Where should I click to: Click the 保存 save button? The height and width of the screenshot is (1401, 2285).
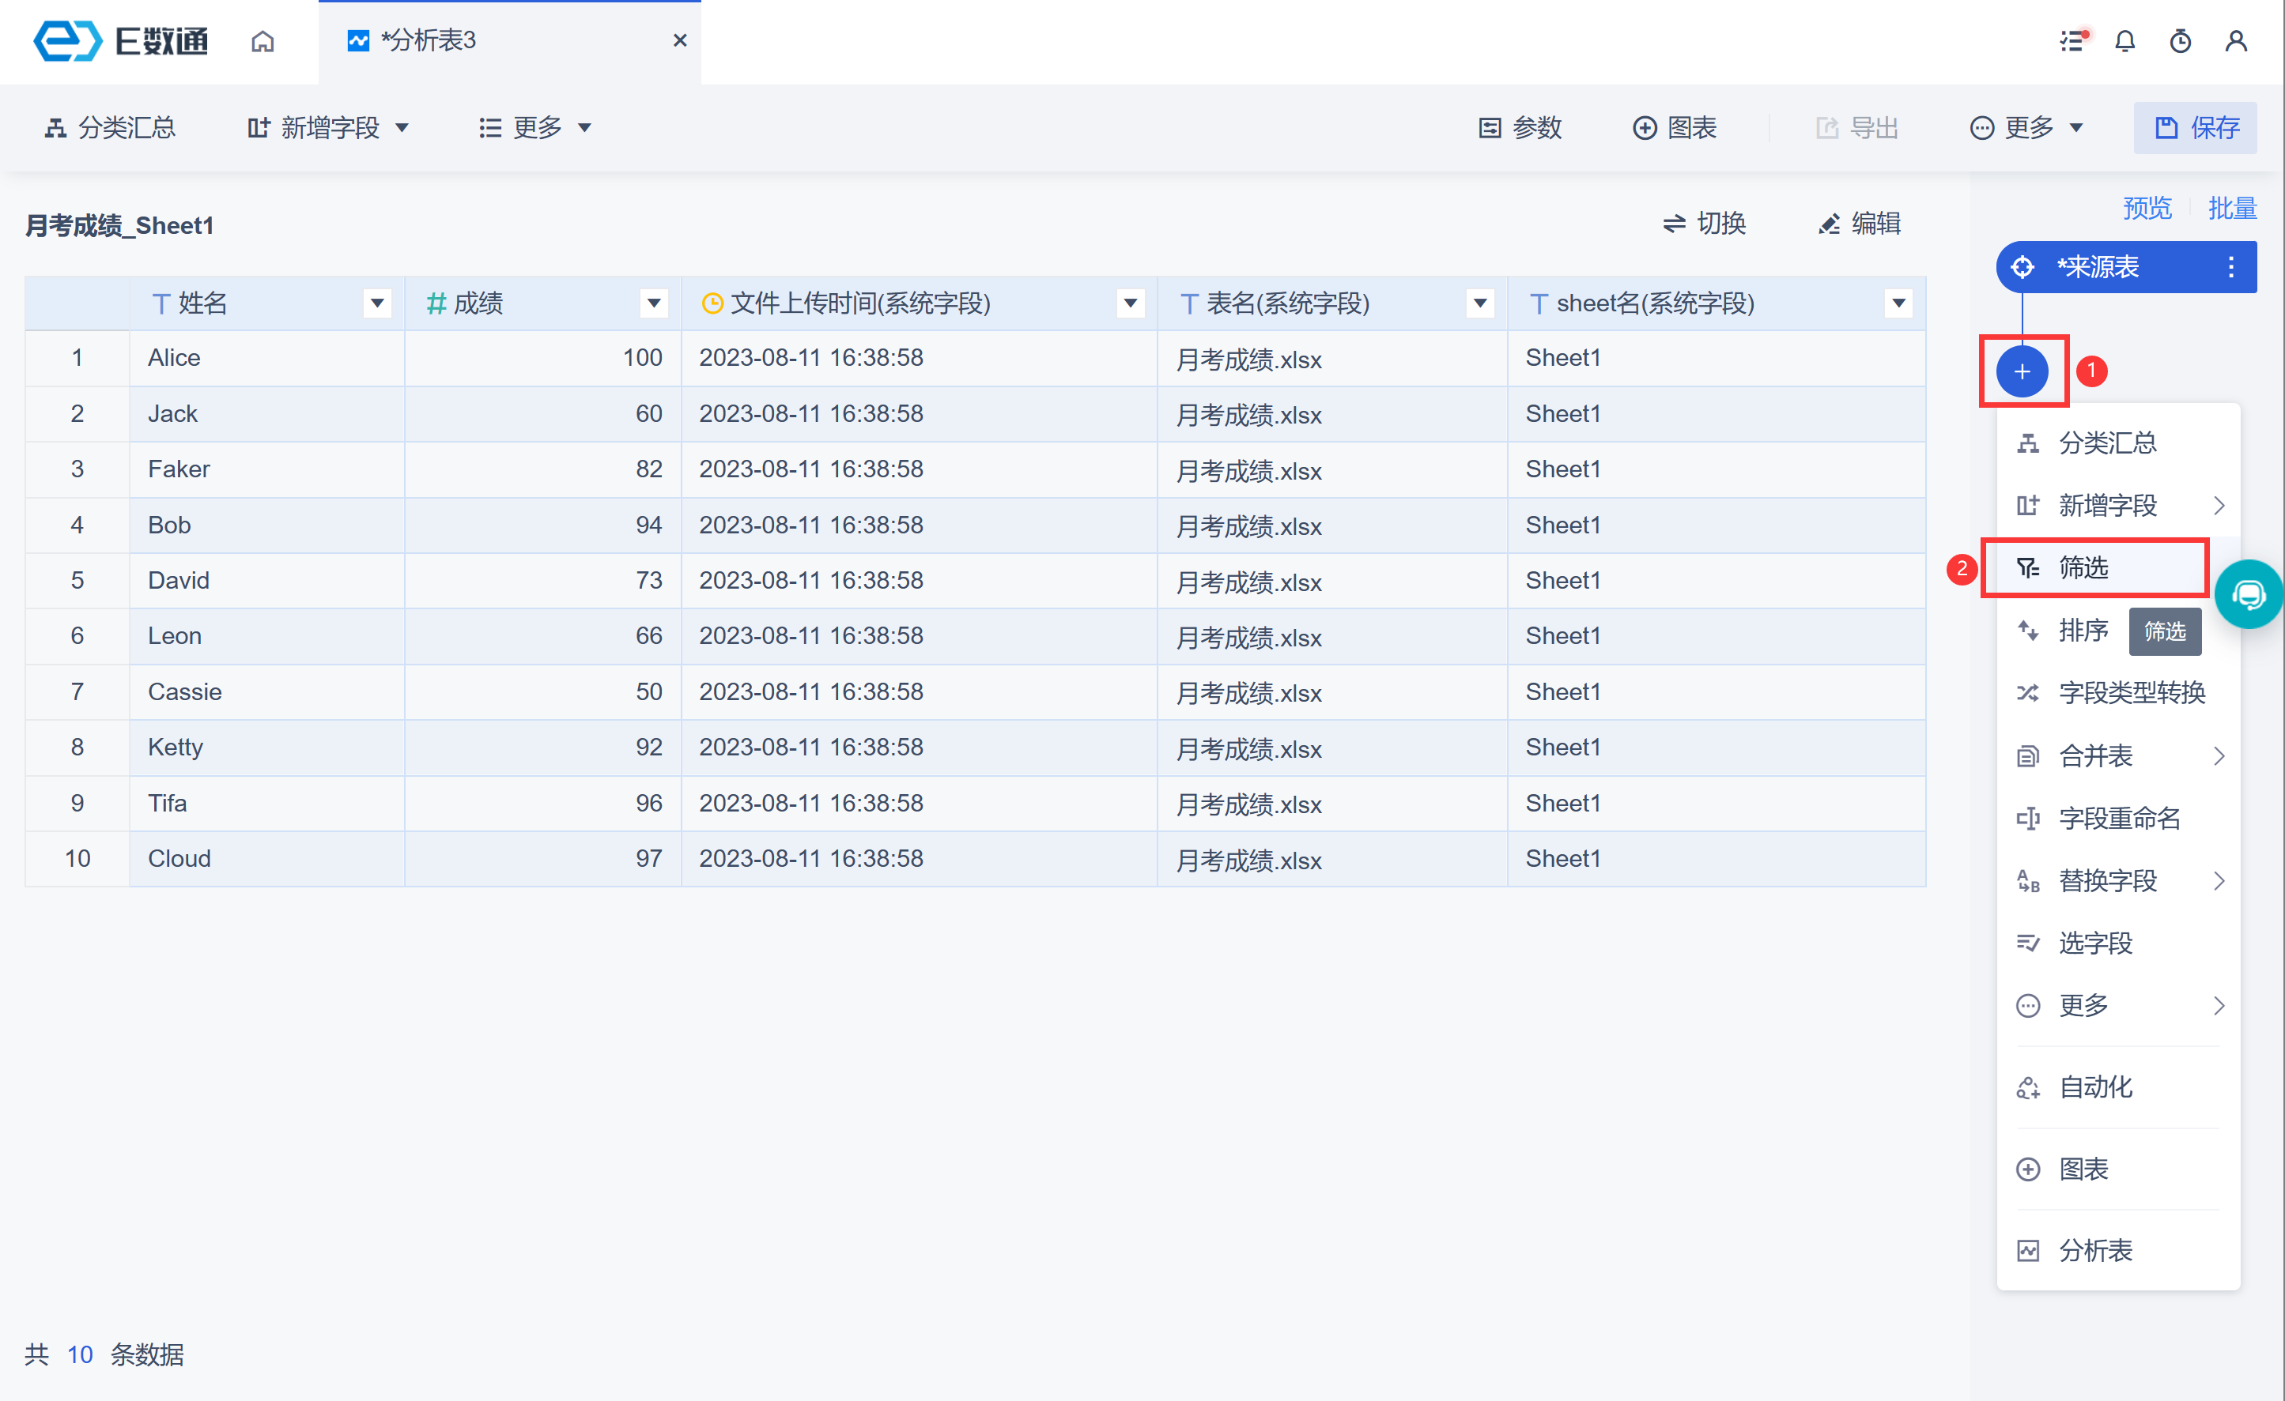point(2195,128)
